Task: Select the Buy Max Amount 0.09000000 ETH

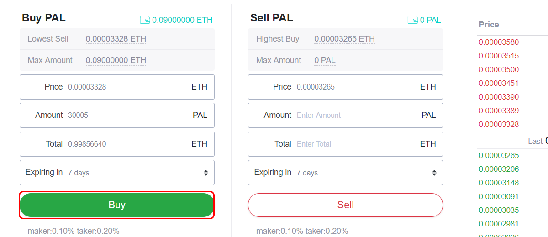Action: 116,60
